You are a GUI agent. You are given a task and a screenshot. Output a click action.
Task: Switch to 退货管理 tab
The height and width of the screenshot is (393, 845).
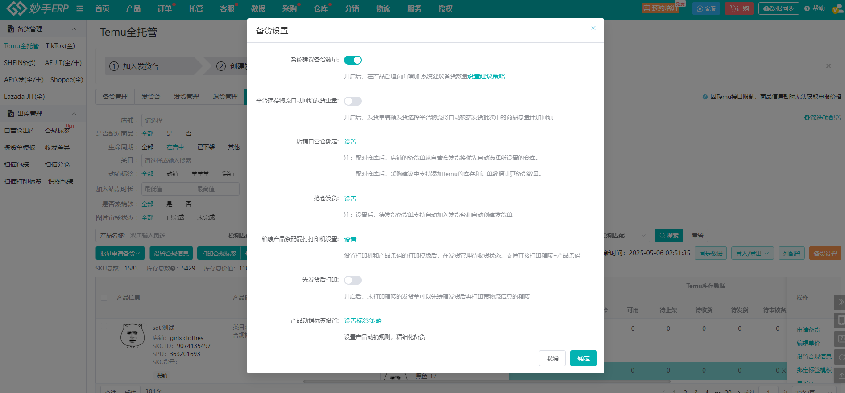[x=225, y=97]
